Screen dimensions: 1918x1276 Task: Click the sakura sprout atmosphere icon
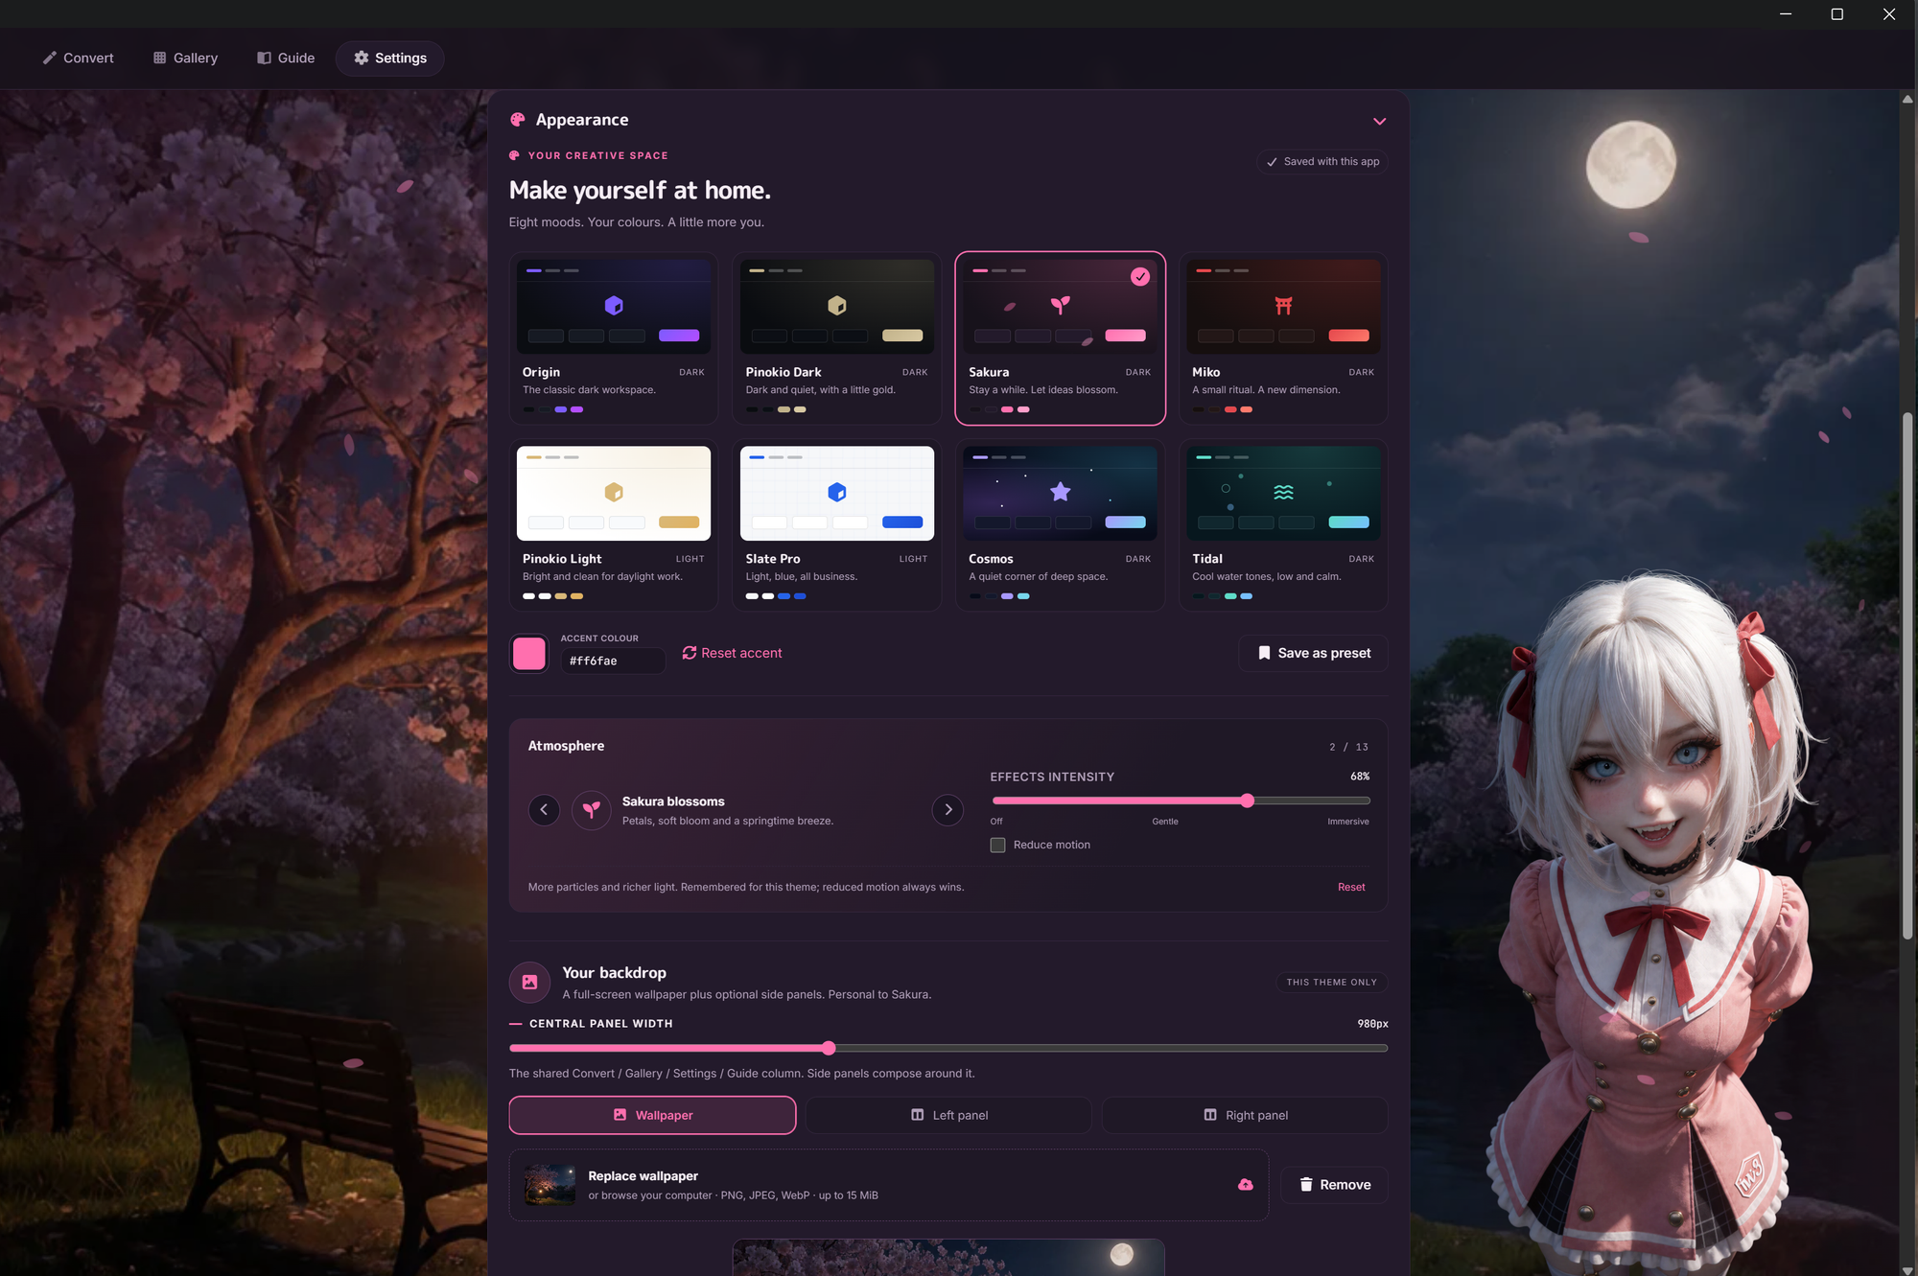tap(592, 810)
